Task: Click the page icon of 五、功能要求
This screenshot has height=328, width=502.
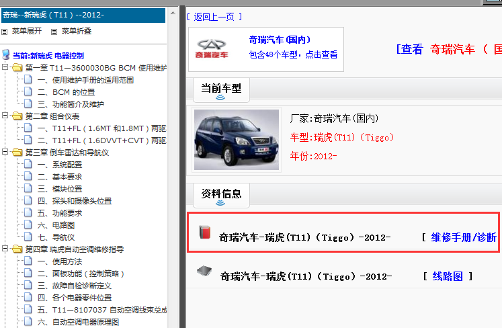Action: (x=28, y=212)
